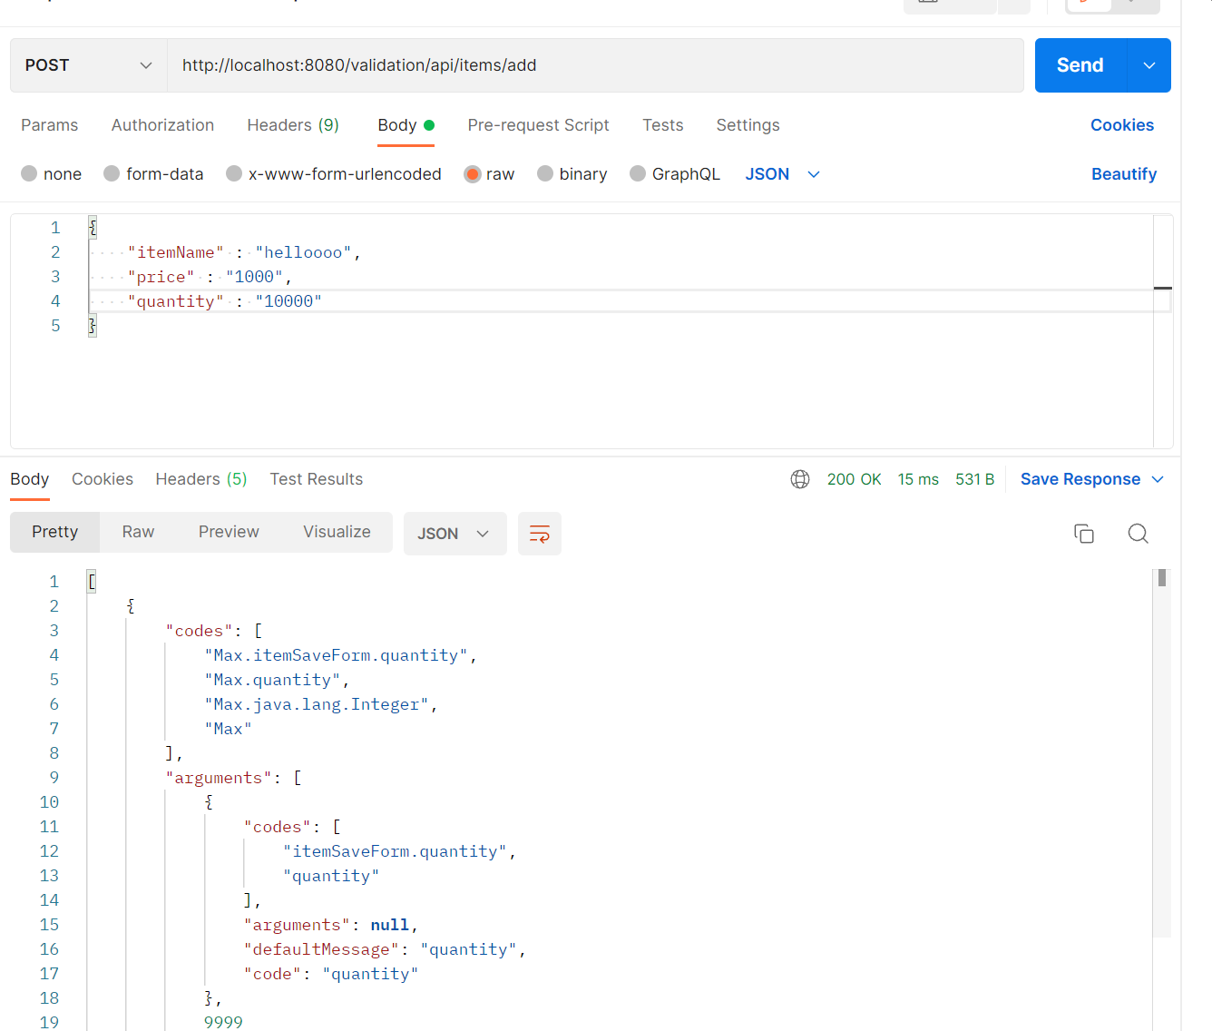Switch to the Params tab

[50, 125]
